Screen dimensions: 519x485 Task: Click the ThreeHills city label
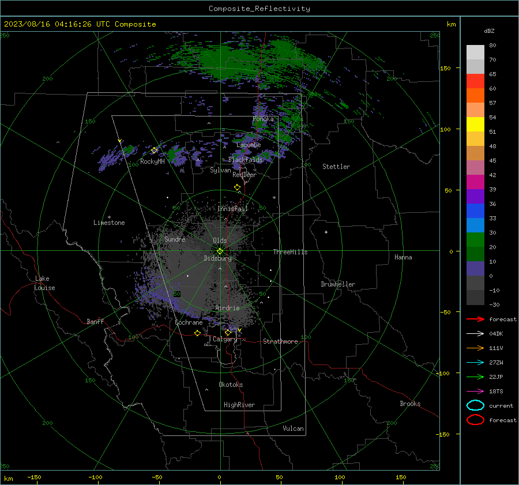click(290, 252)
